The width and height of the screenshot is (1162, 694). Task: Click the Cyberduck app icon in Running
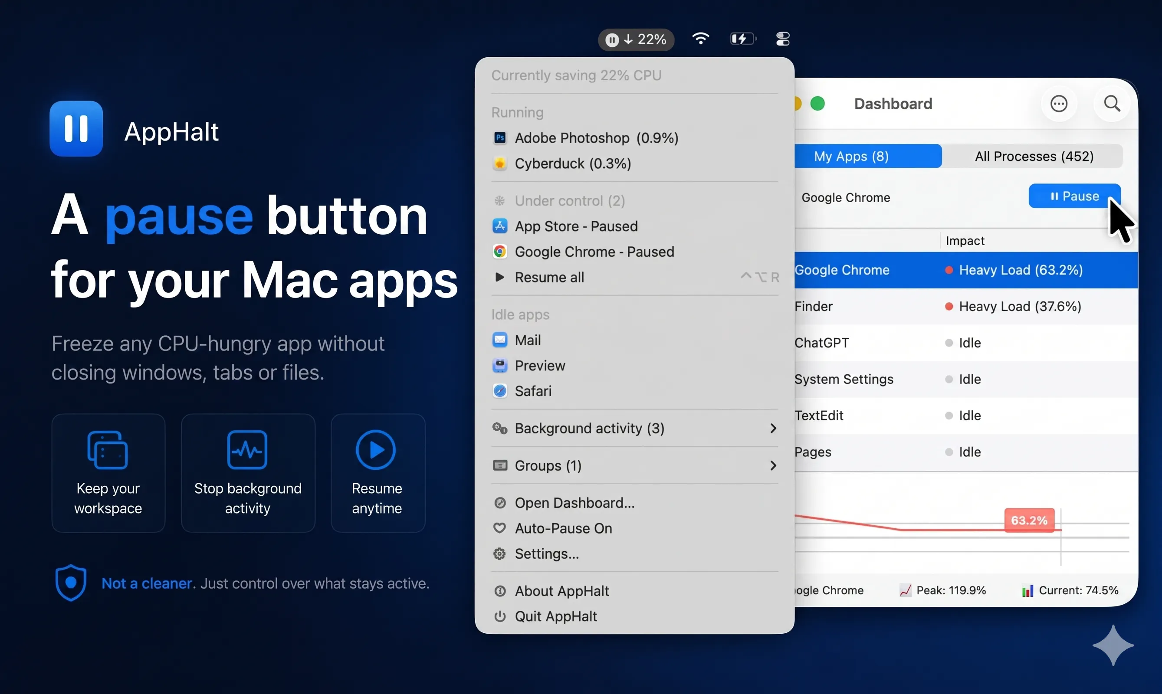click(499, 163)
